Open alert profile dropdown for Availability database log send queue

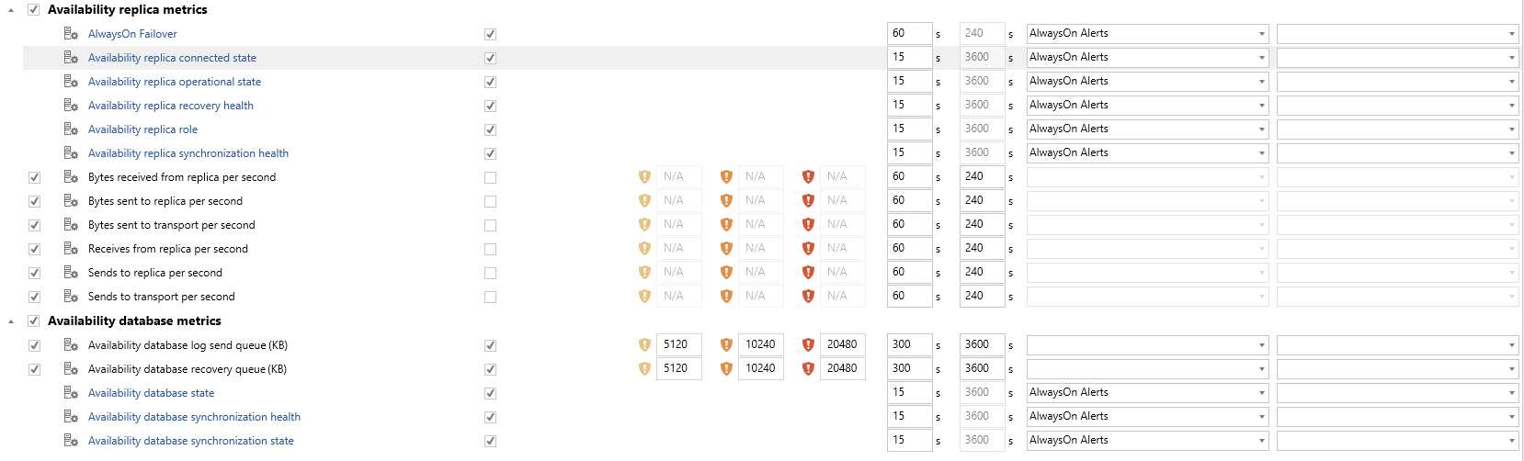1147,344
